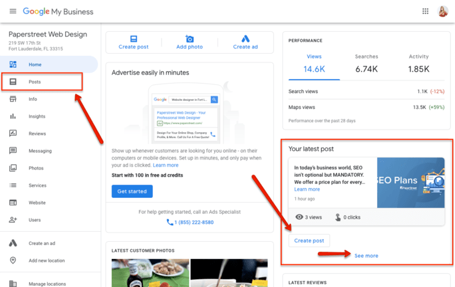Click the Latest Reviews heading
Image resolution: width=455 pixels, height=287 pixels.
[x=307, y=282]
